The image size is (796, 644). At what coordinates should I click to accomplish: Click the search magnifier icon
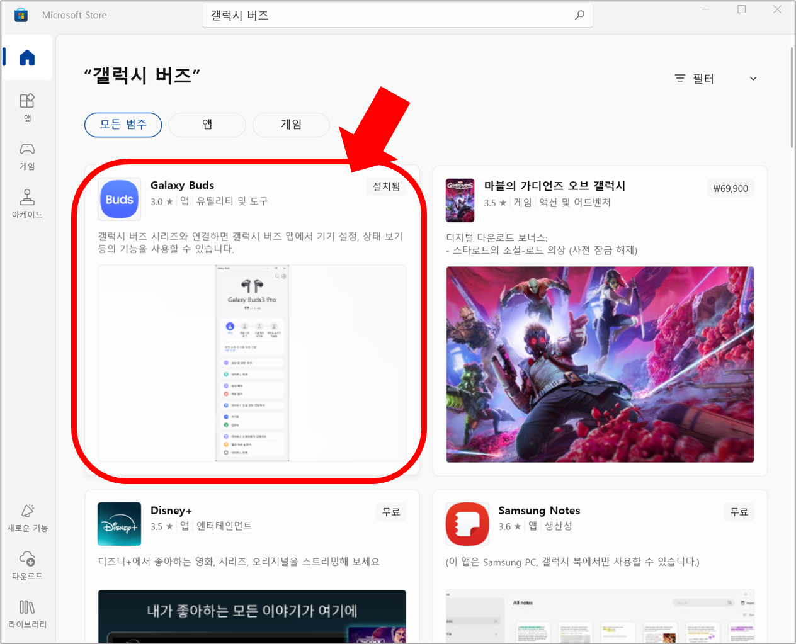pos(579,15)
